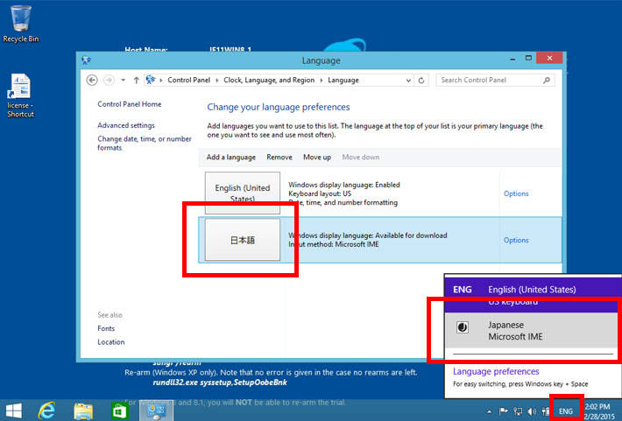This screenshot has width=622, height=421.
Task: Expand the address bar history dropdown
Action: [x=408, y=80]
